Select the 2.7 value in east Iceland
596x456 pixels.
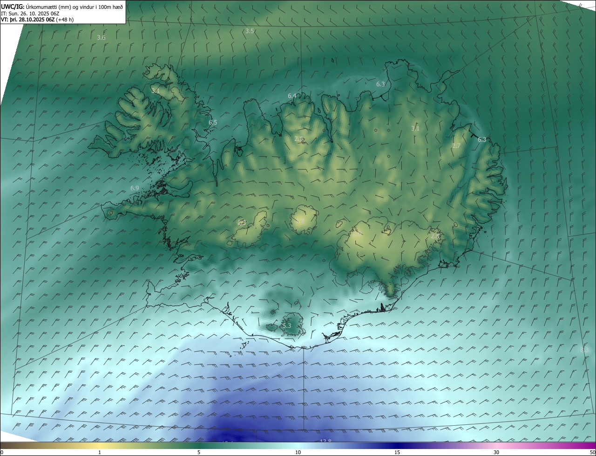[456, 146]
